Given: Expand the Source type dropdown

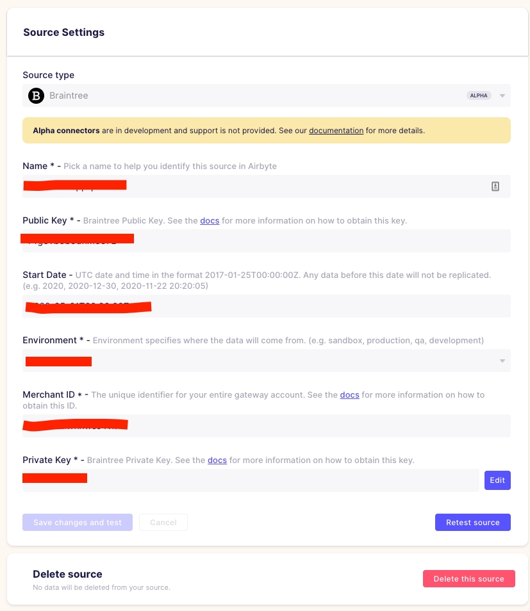Looking at the screenshot, I should tap(502, 95).
